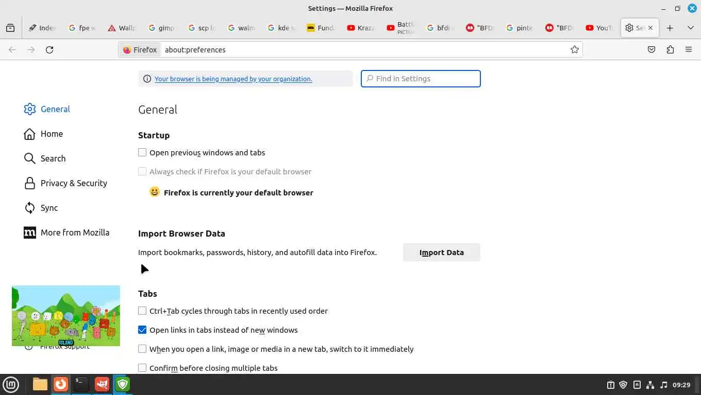Viewport: 701px width, 395px height.
Task: Open the Firefox application menu
Action: pos(689,50)
